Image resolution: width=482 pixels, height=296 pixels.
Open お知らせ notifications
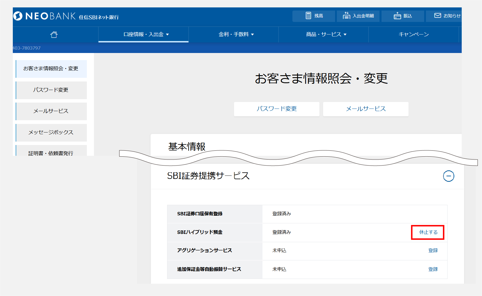[444, 16]
